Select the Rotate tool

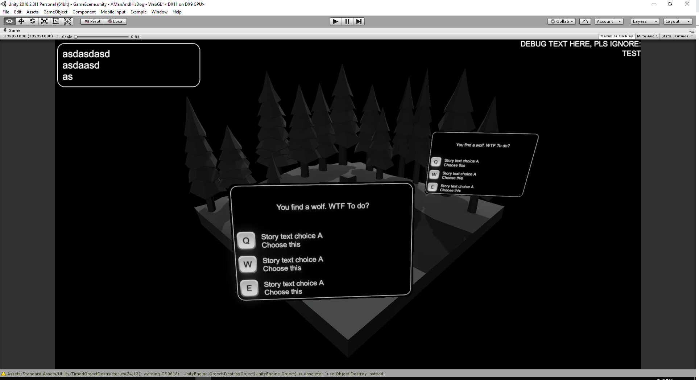click(x=32, y=21)
